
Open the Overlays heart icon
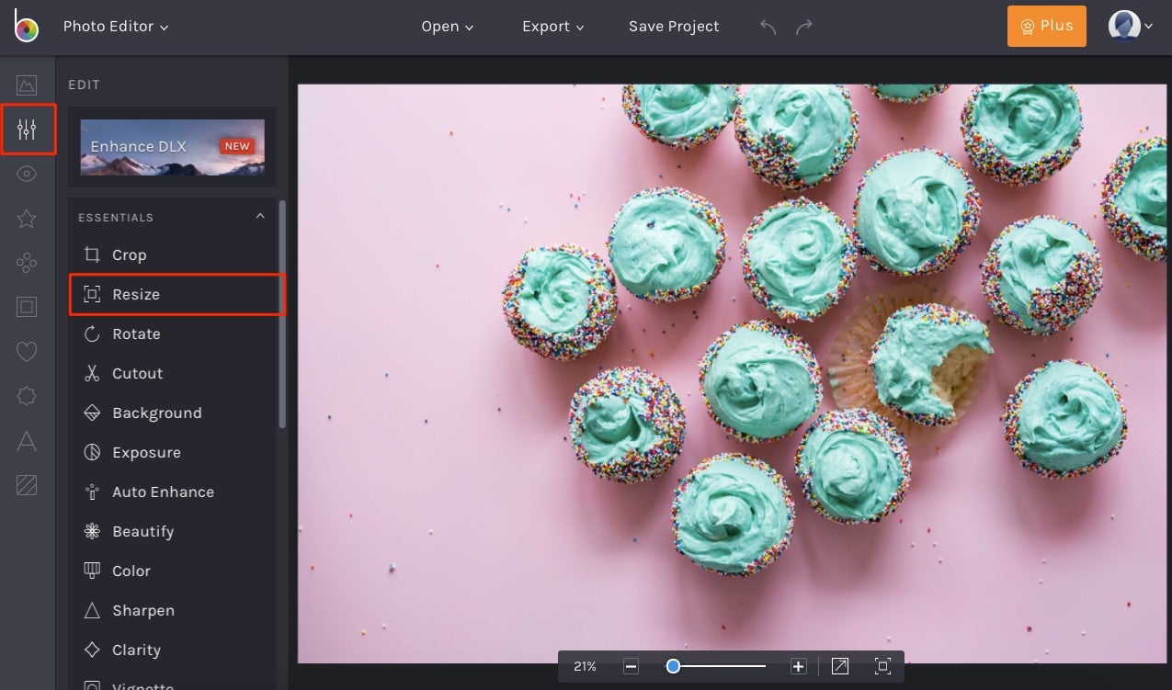pos(27,351)
